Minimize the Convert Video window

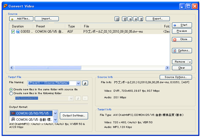(182, 6)
